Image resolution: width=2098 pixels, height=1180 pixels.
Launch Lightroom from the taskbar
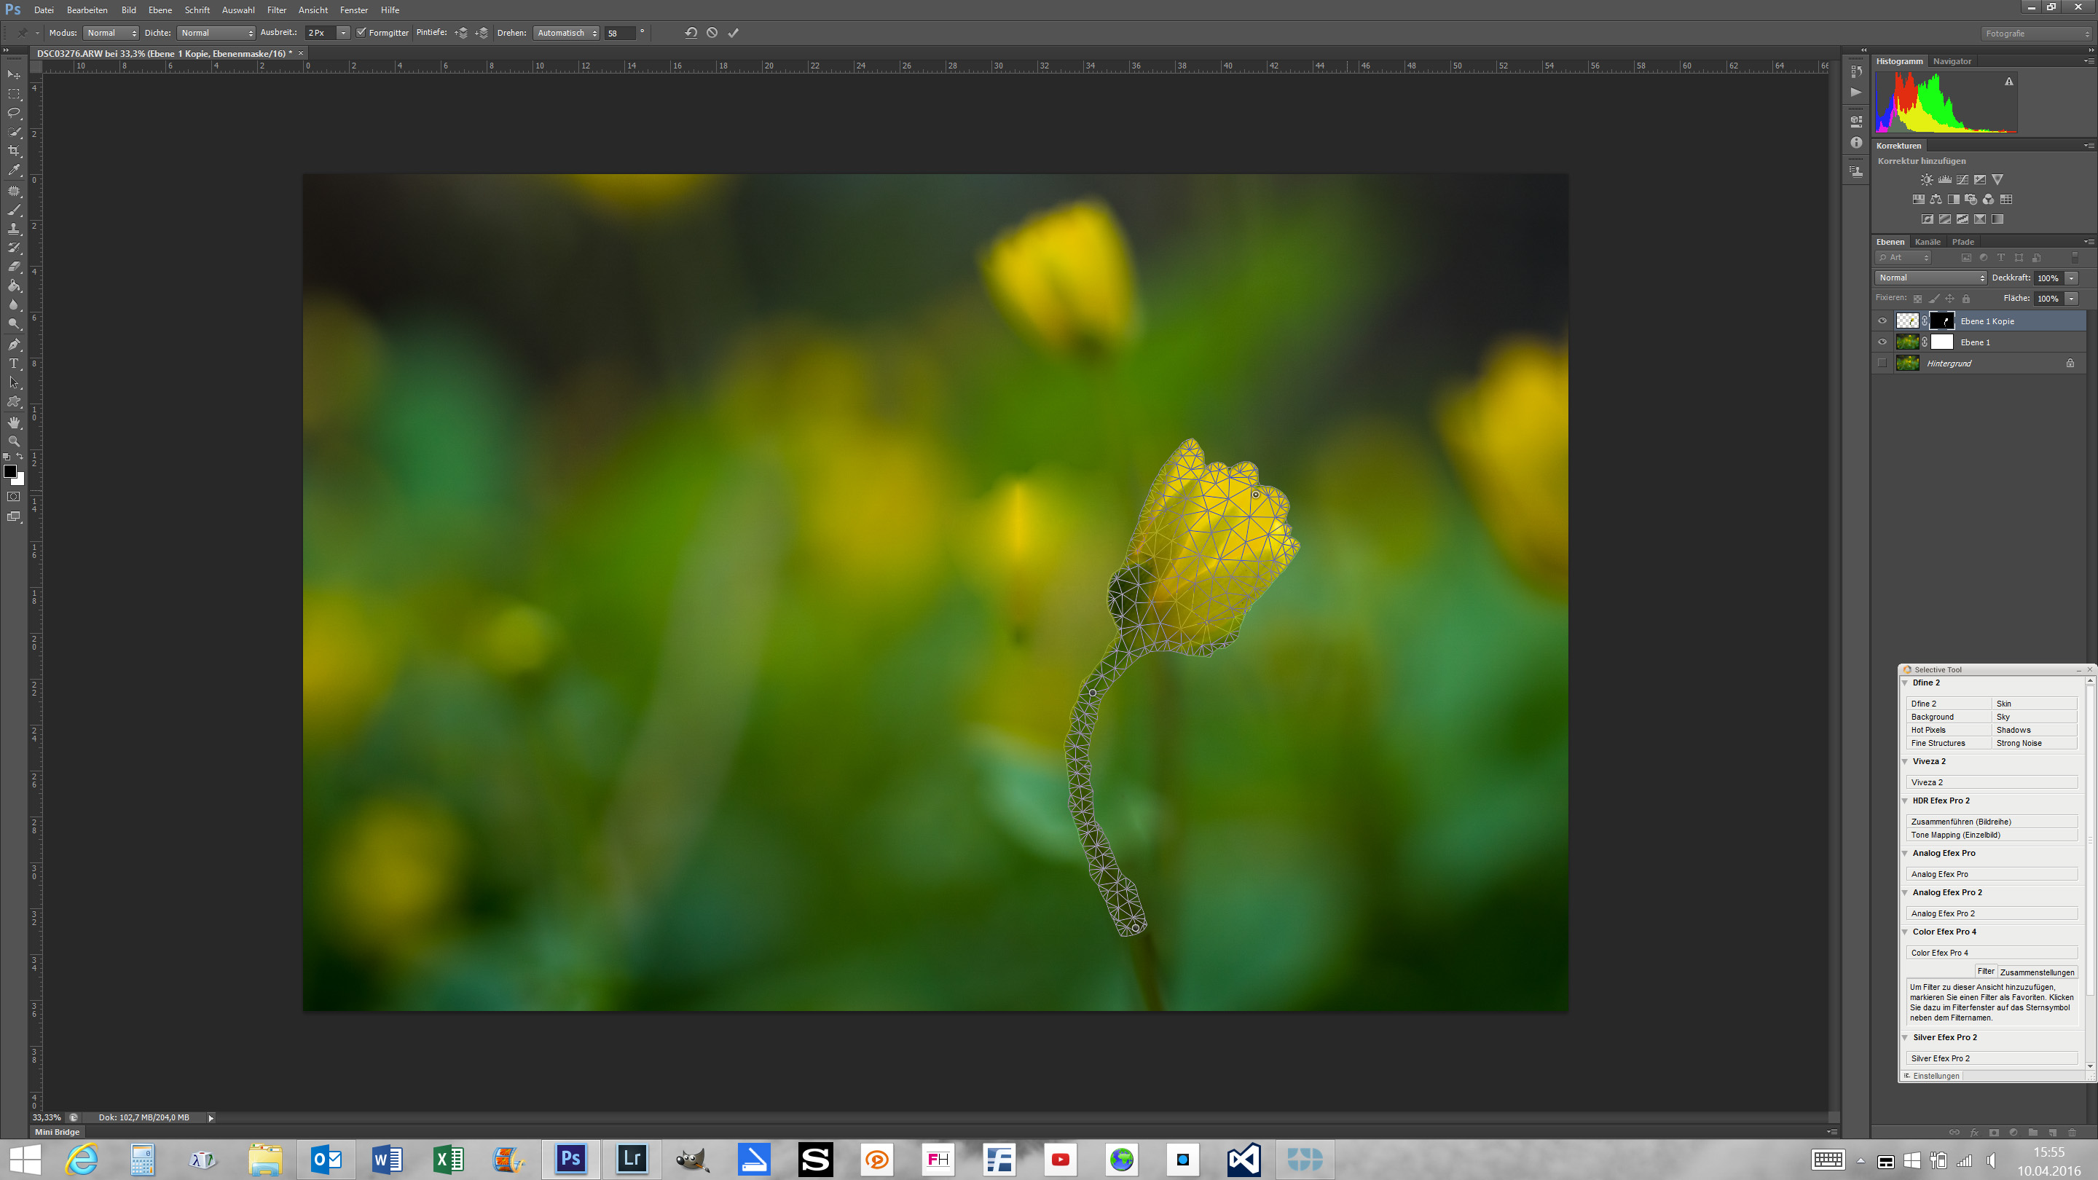click(632, 1159)
